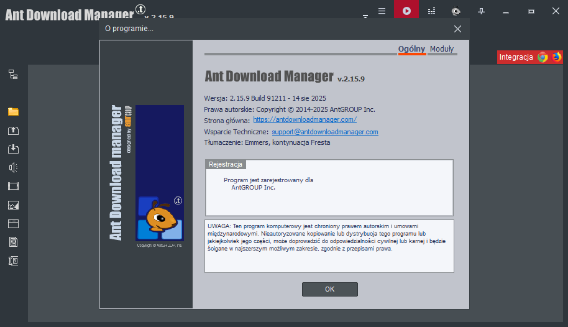Open the category tree icon in sidebar
568x327 pixels.
click(13, 75)
